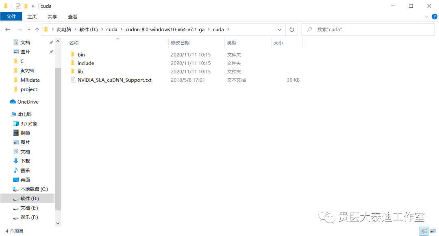
Task: Sort by 名称 column header
Action: 74,43
